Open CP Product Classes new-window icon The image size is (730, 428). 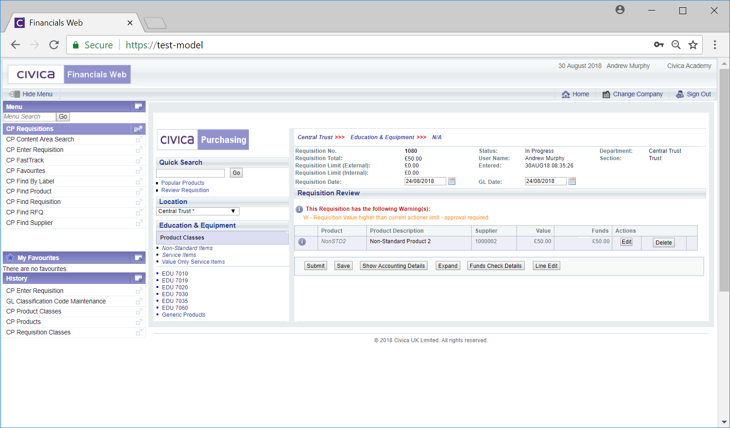[x=139, y=311]
